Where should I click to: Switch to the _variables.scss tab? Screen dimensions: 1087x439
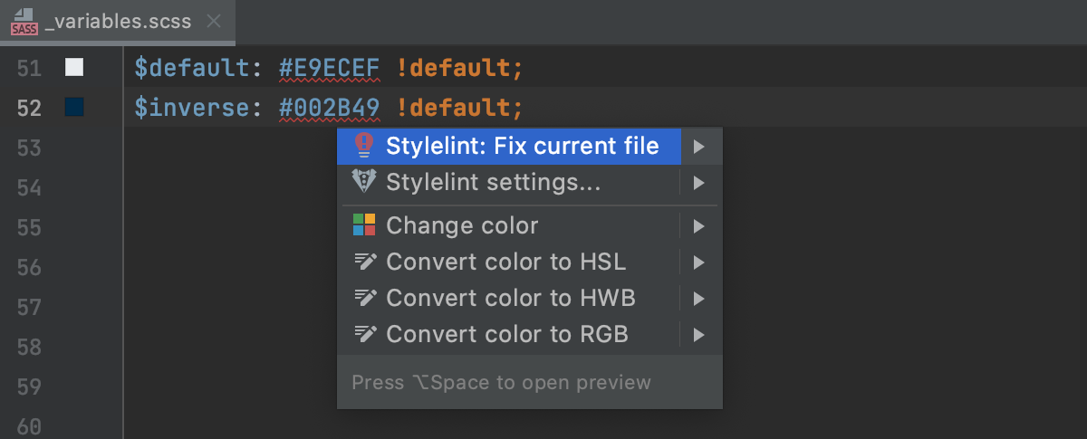tap(118, 22)
